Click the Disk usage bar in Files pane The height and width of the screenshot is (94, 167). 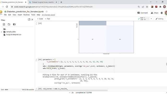[x=13, y=90]
